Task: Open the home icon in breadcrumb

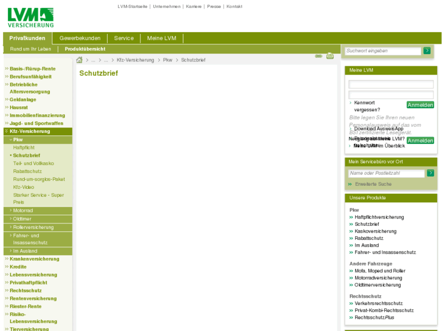Action: pyautogui.click(x=80, y=60)
